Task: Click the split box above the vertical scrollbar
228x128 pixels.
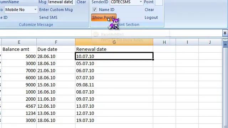Action: [225, 40]
